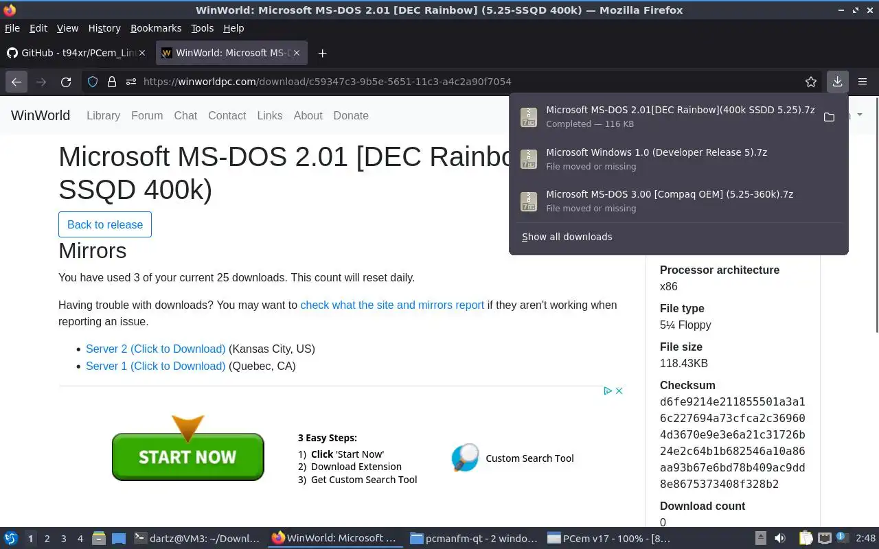This screenshot has height=549, width=879.
Task: Open Donate in site navigation
Action: pyautogui.click(x=351, y=115)
